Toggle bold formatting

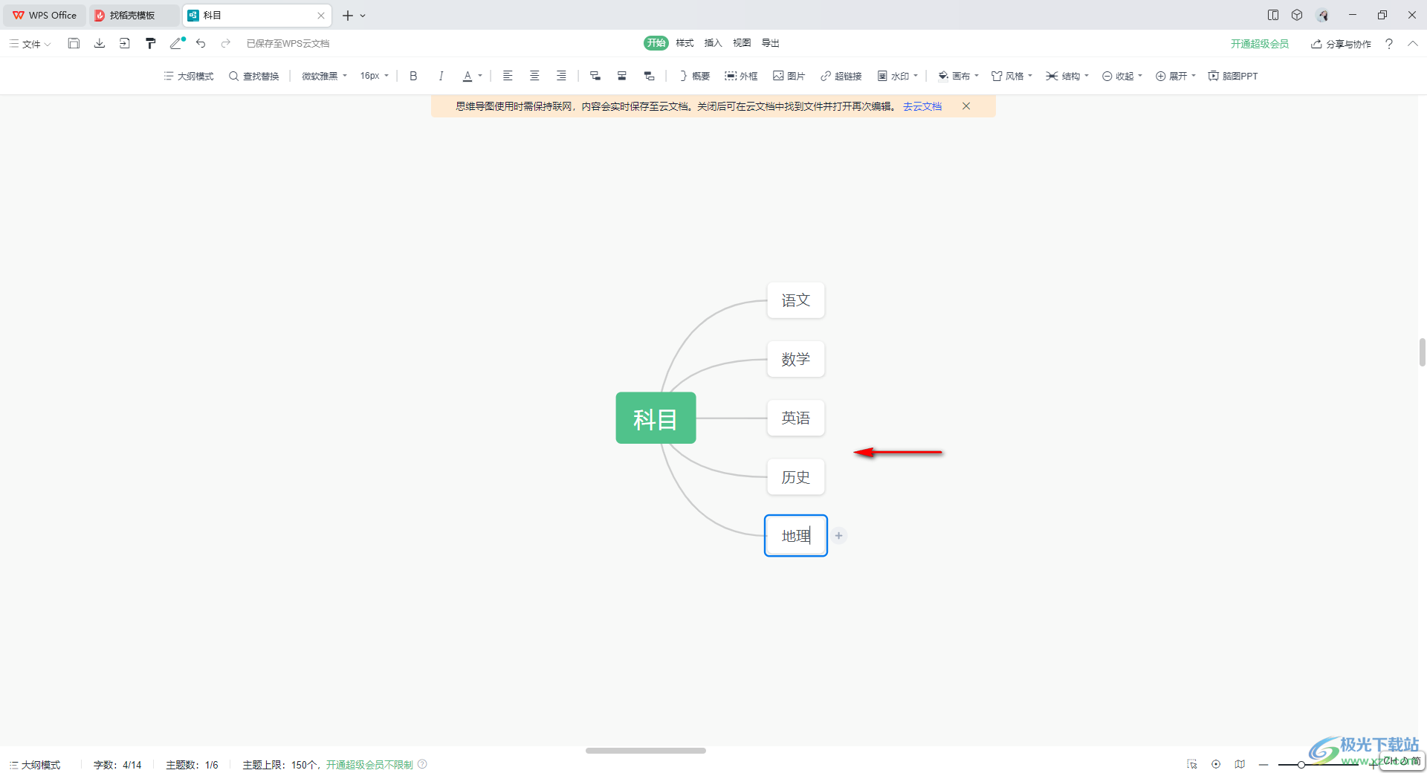(413, 76)
